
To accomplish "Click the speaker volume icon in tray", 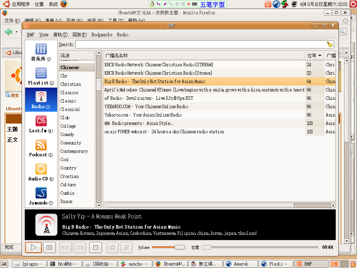I will [x=303, y=4].
